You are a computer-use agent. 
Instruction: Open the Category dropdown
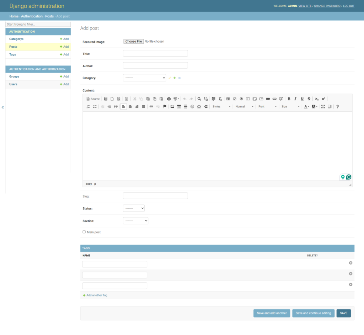point(144,78)
